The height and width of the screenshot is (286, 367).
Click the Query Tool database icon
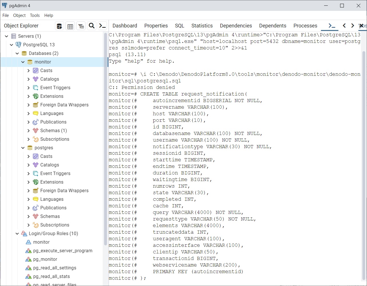(59, 26)
